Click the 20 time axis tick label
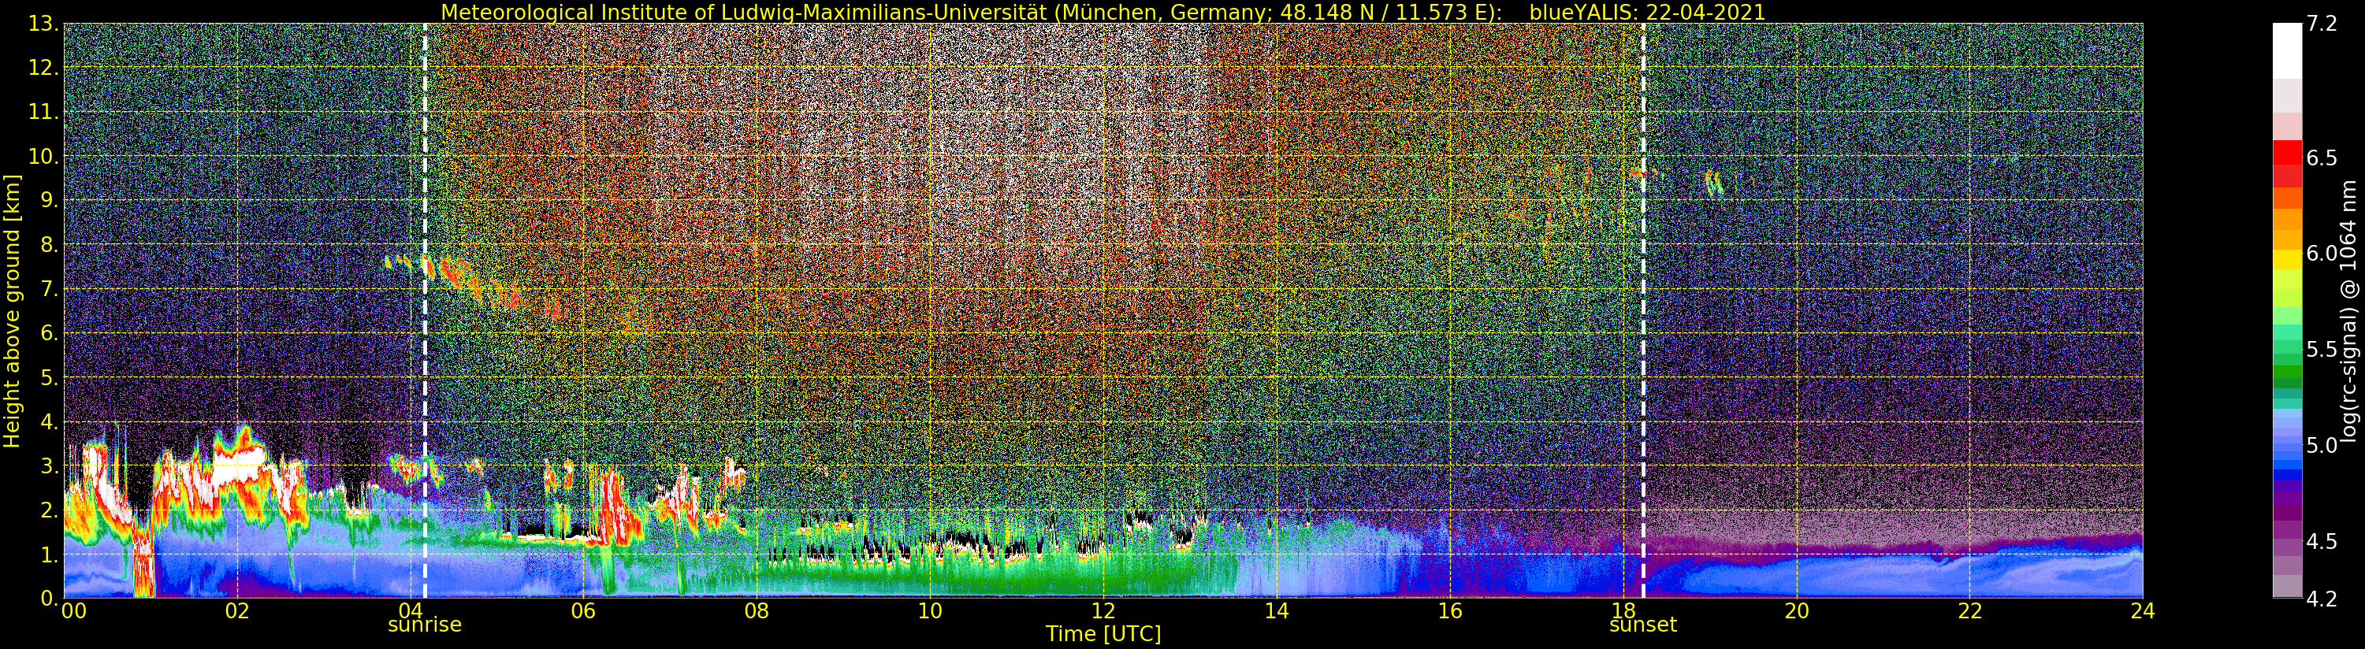 pyautogui.click(x=1797, y=611)
